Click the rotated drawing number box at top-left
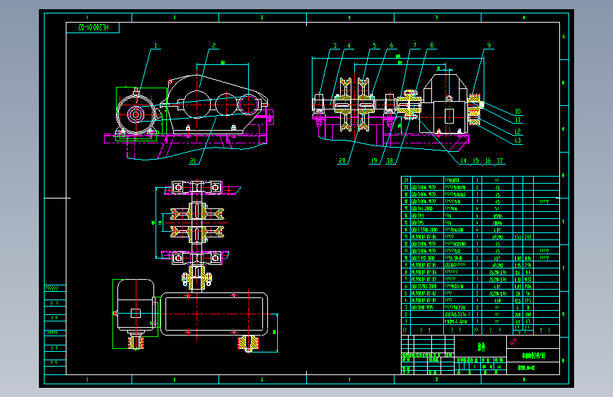 pyautogui.click(x=93, y=28)
